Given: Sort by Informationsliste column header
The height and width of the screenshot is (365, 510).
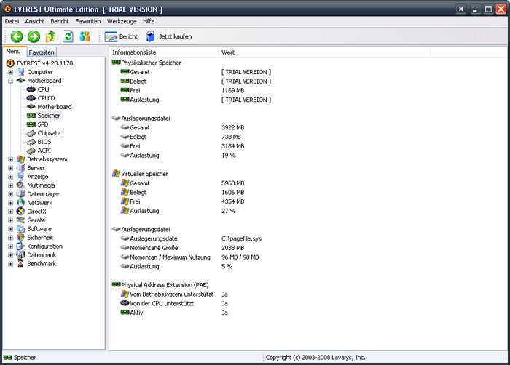Looking at the screenshot, I should 164,52.
